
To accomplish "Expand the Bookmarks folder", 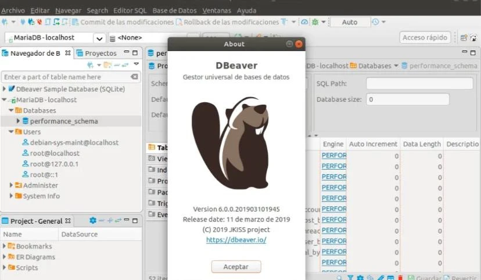I will coord(4,246).
